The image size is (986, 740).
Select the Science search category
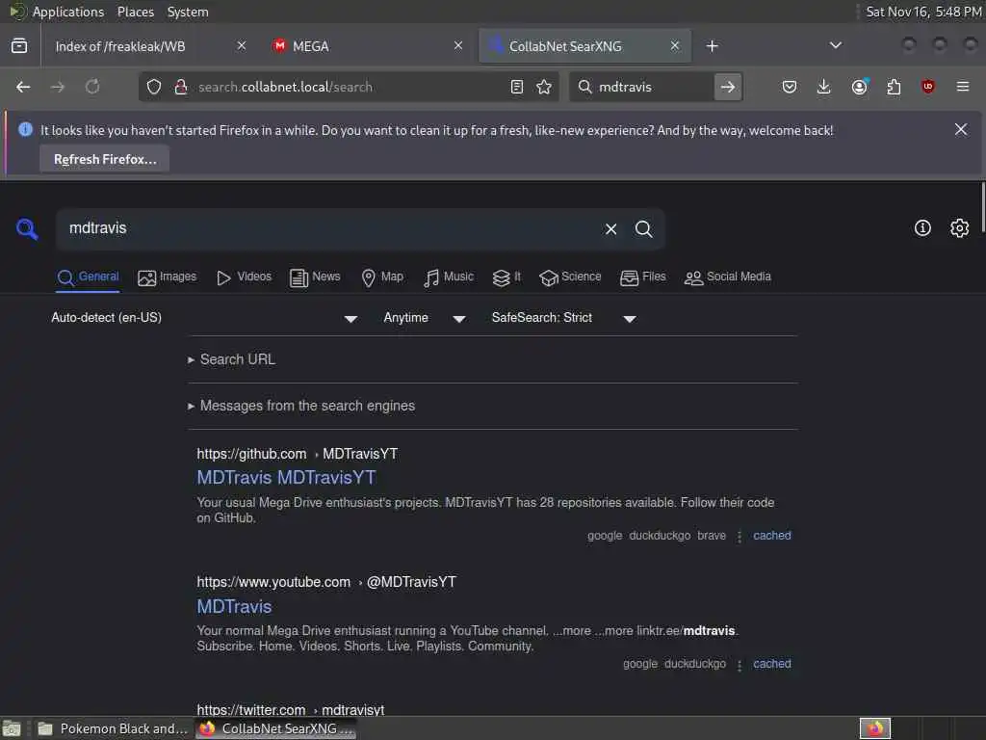point(570,277)
